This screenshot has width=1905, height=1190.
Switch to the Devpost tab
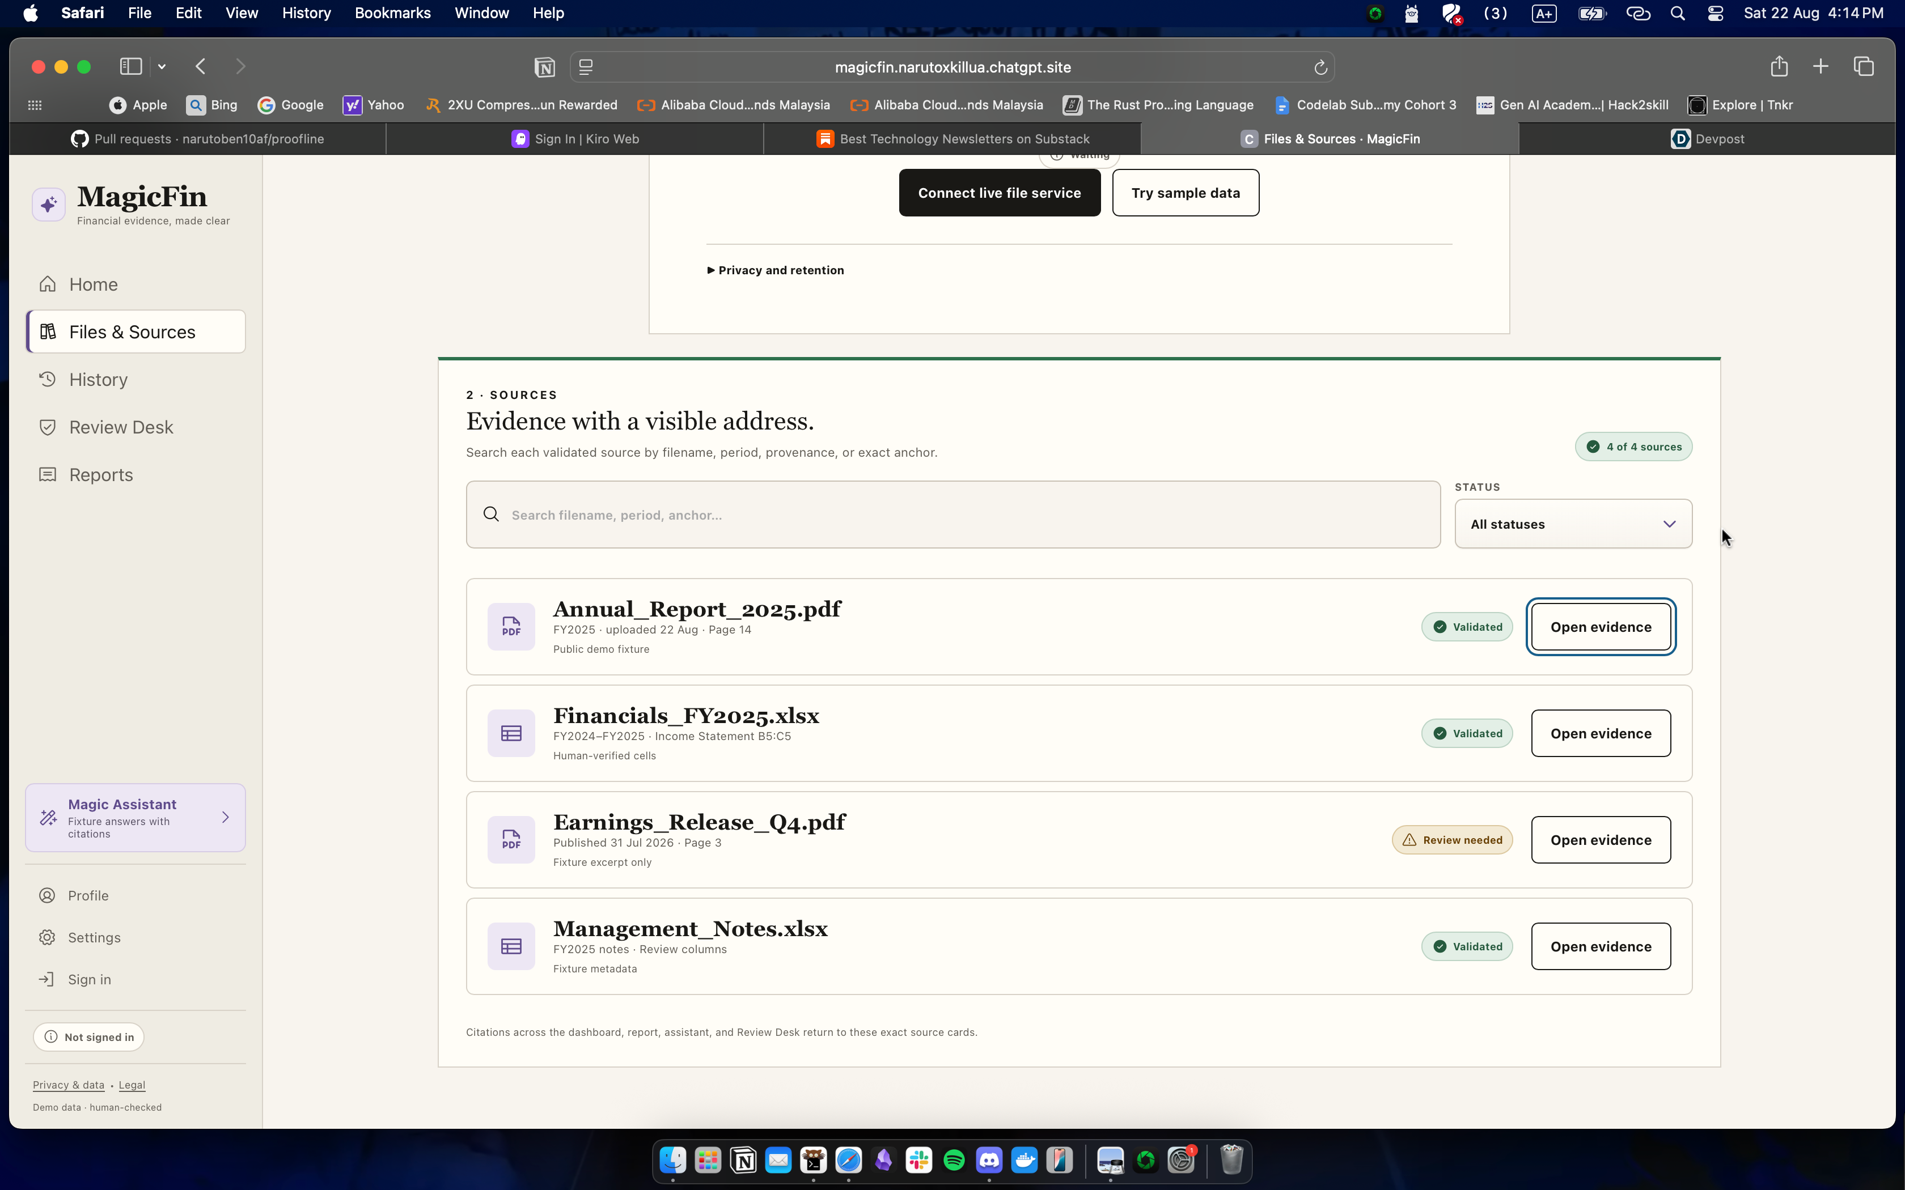1707,138
